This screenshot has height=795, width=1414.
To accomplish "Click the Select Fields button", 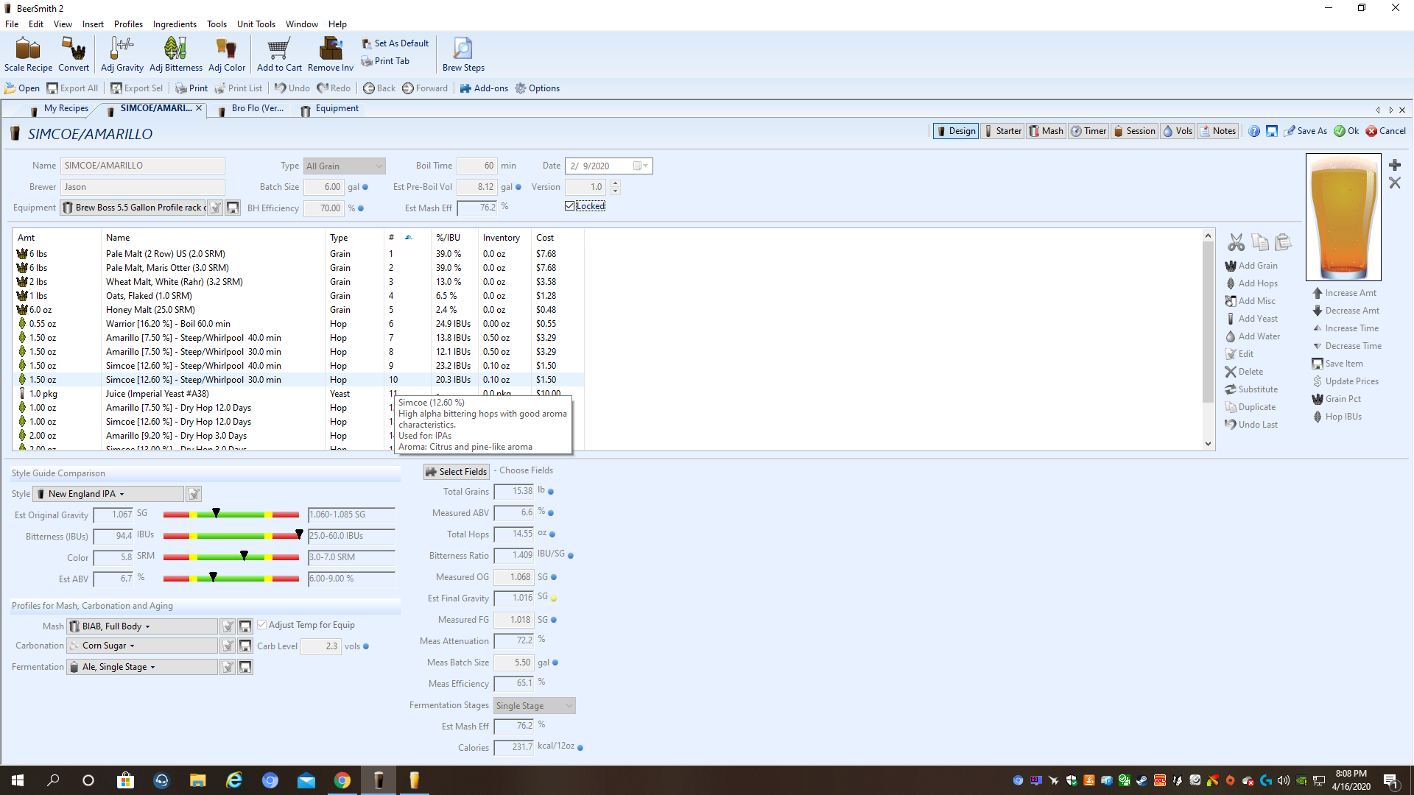I will 457,472.
